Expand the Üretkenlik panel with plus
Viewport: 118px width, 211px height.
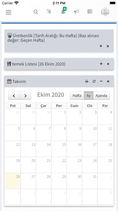(x=101, y=46)
